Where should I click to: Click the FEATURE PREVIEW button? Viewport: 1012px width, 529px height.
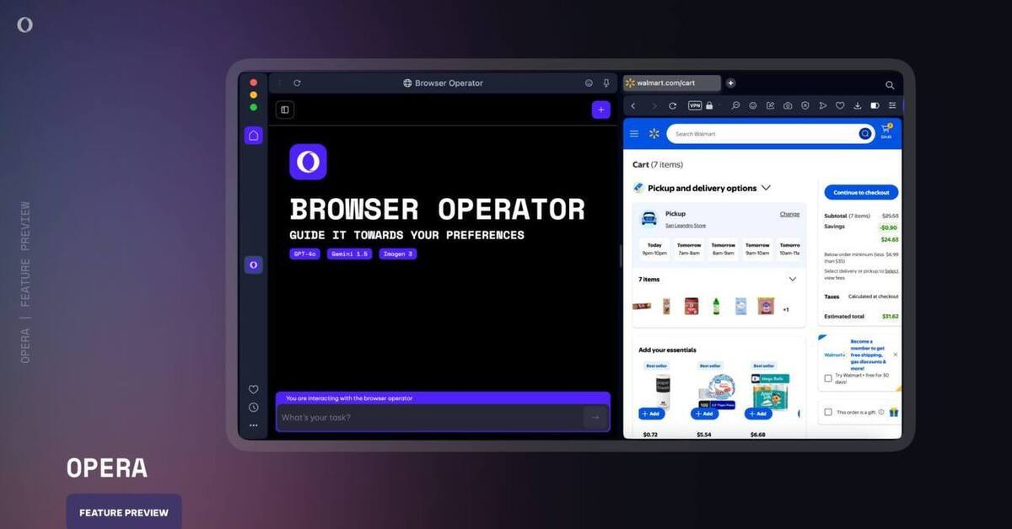[x=124, y=512]
